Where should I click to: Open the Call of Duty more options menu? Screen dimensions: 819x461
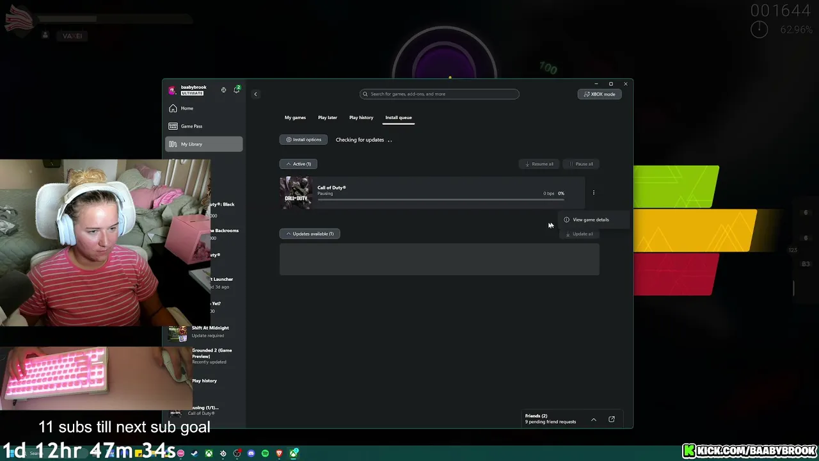[594, 193]
